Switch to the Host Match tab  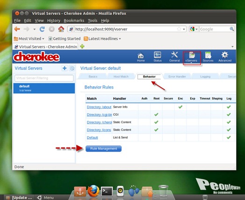pyautogui.click(x=121, y=76)
